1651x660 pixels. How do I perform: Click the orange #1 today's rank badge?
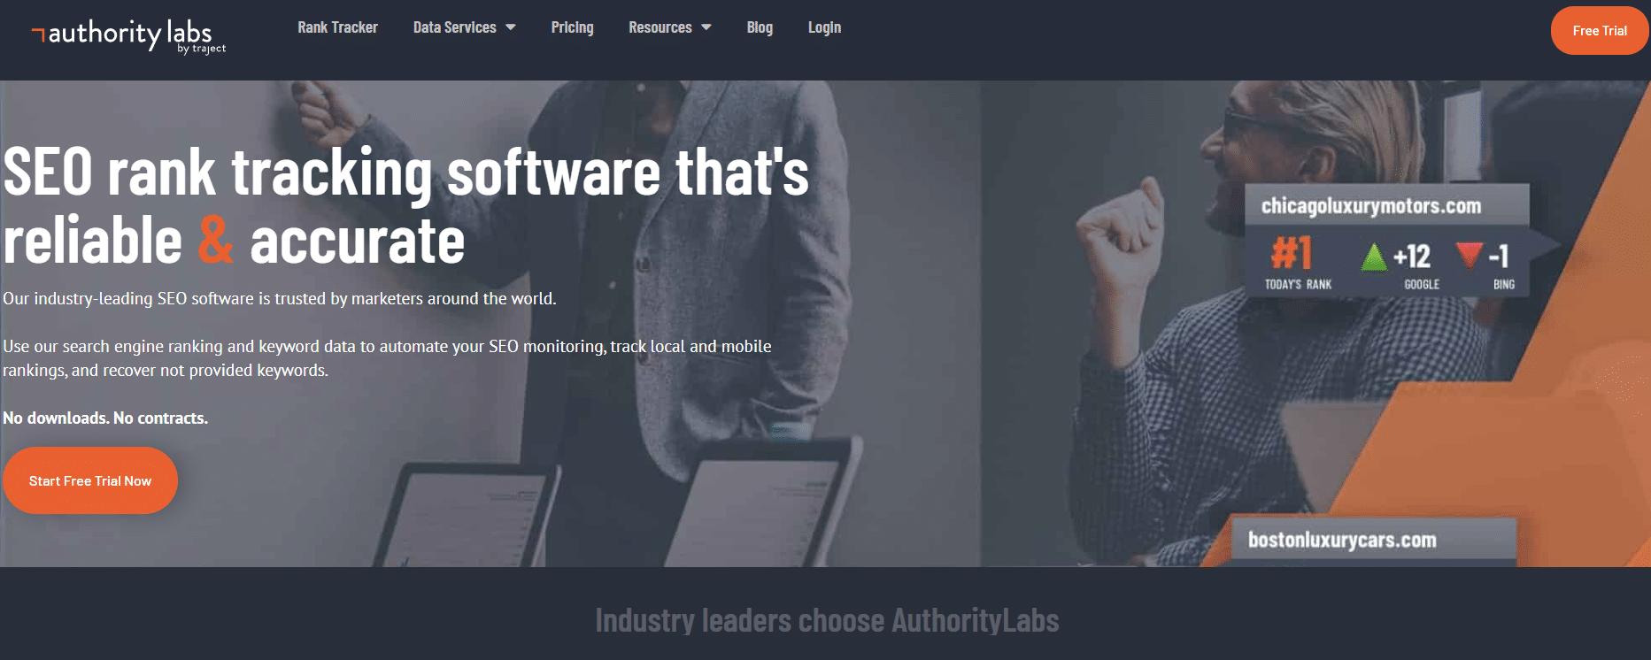click(1292, 253)
